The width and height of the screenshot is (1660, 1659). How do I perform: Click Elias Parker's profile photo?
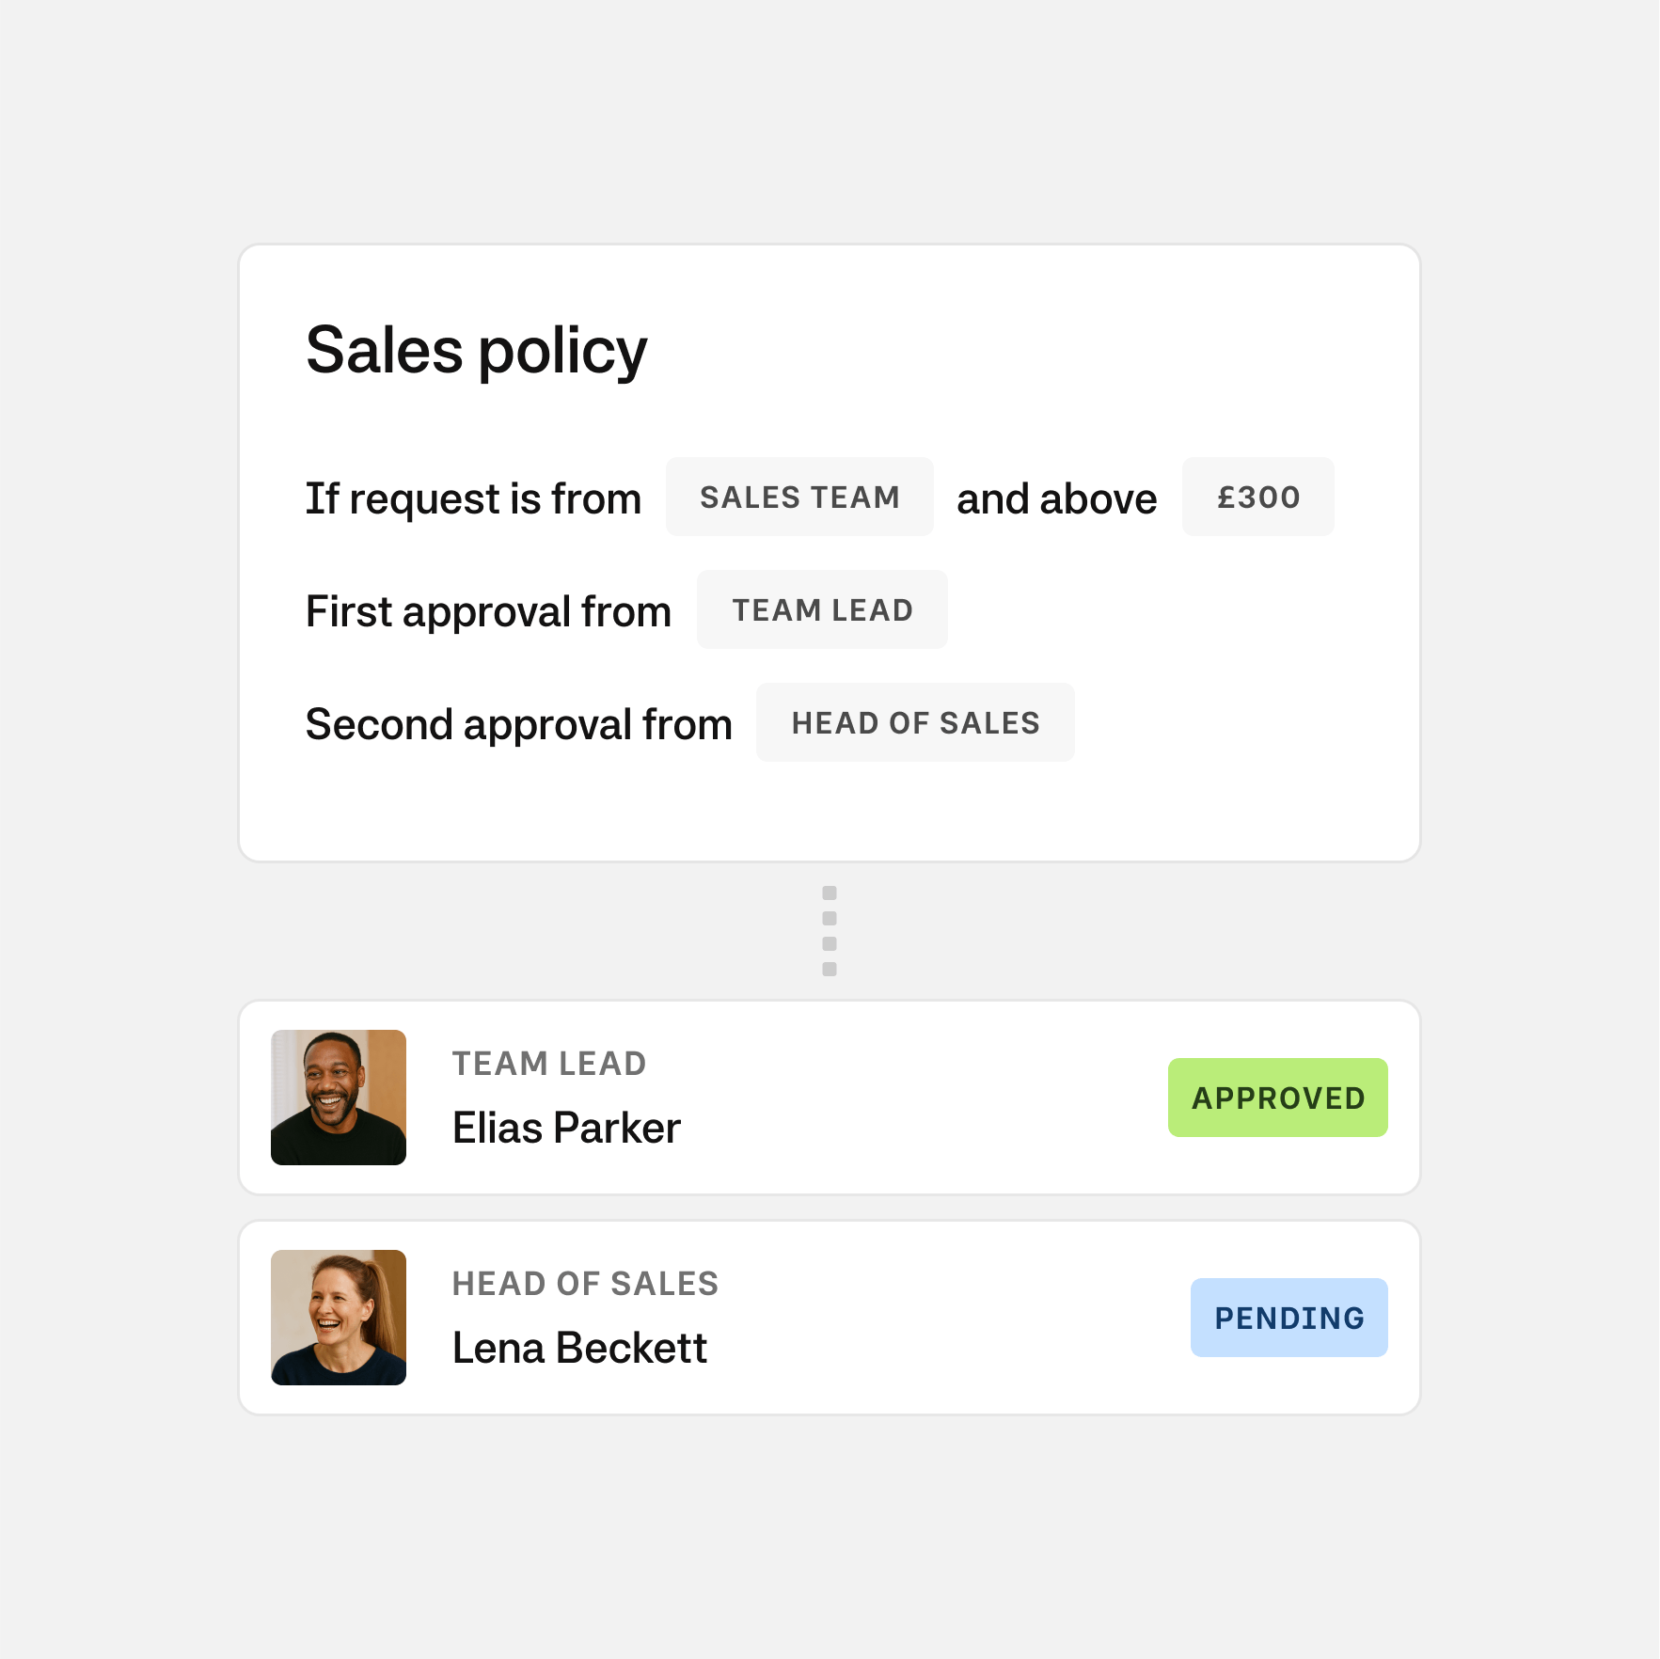[x=339, y=1098]
